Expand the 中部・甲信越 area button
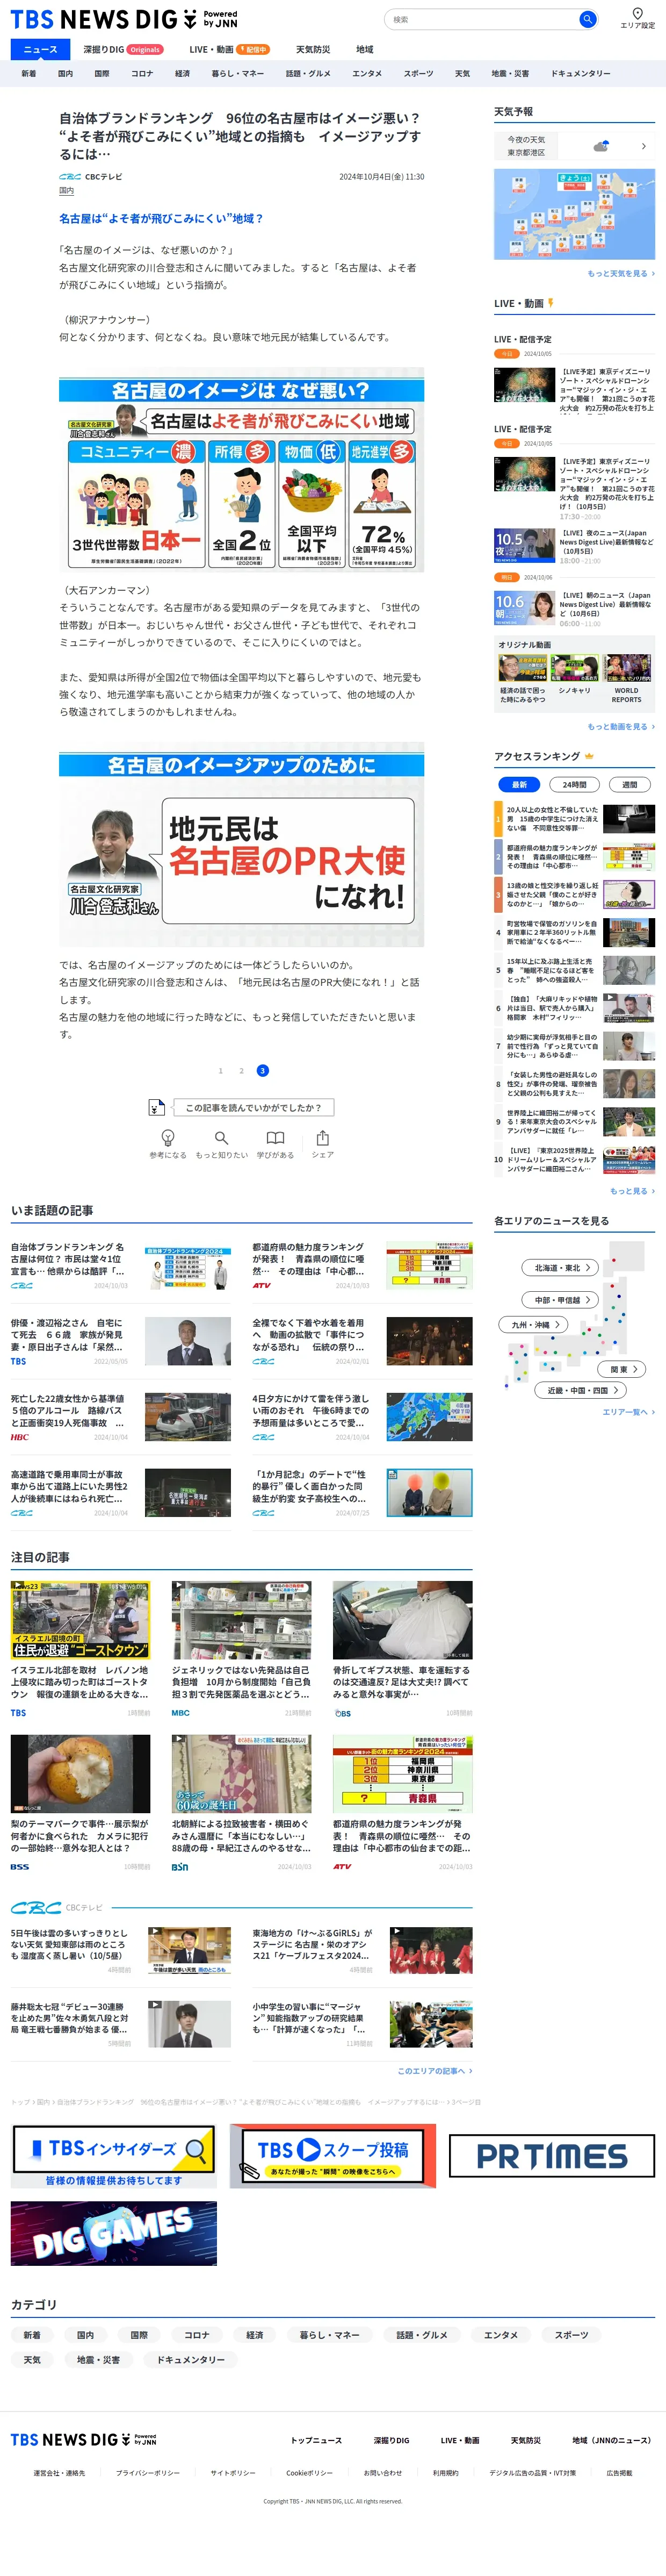This screenshot has width=666, height=2576. pos(559,1300)
